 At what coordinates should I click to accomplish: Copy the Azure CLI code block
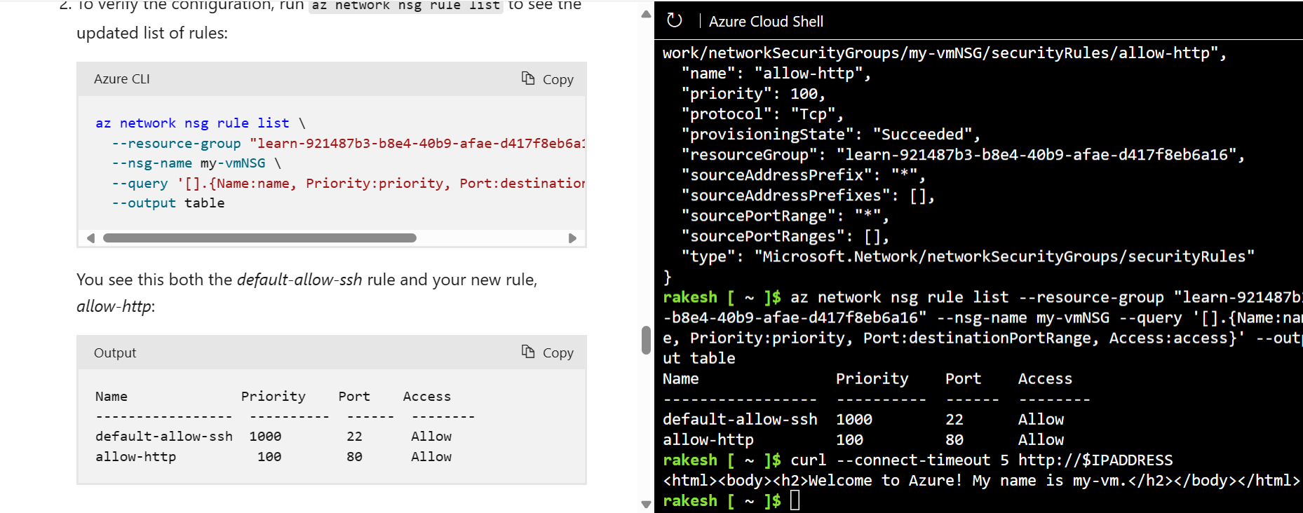(x=548, y=79)
